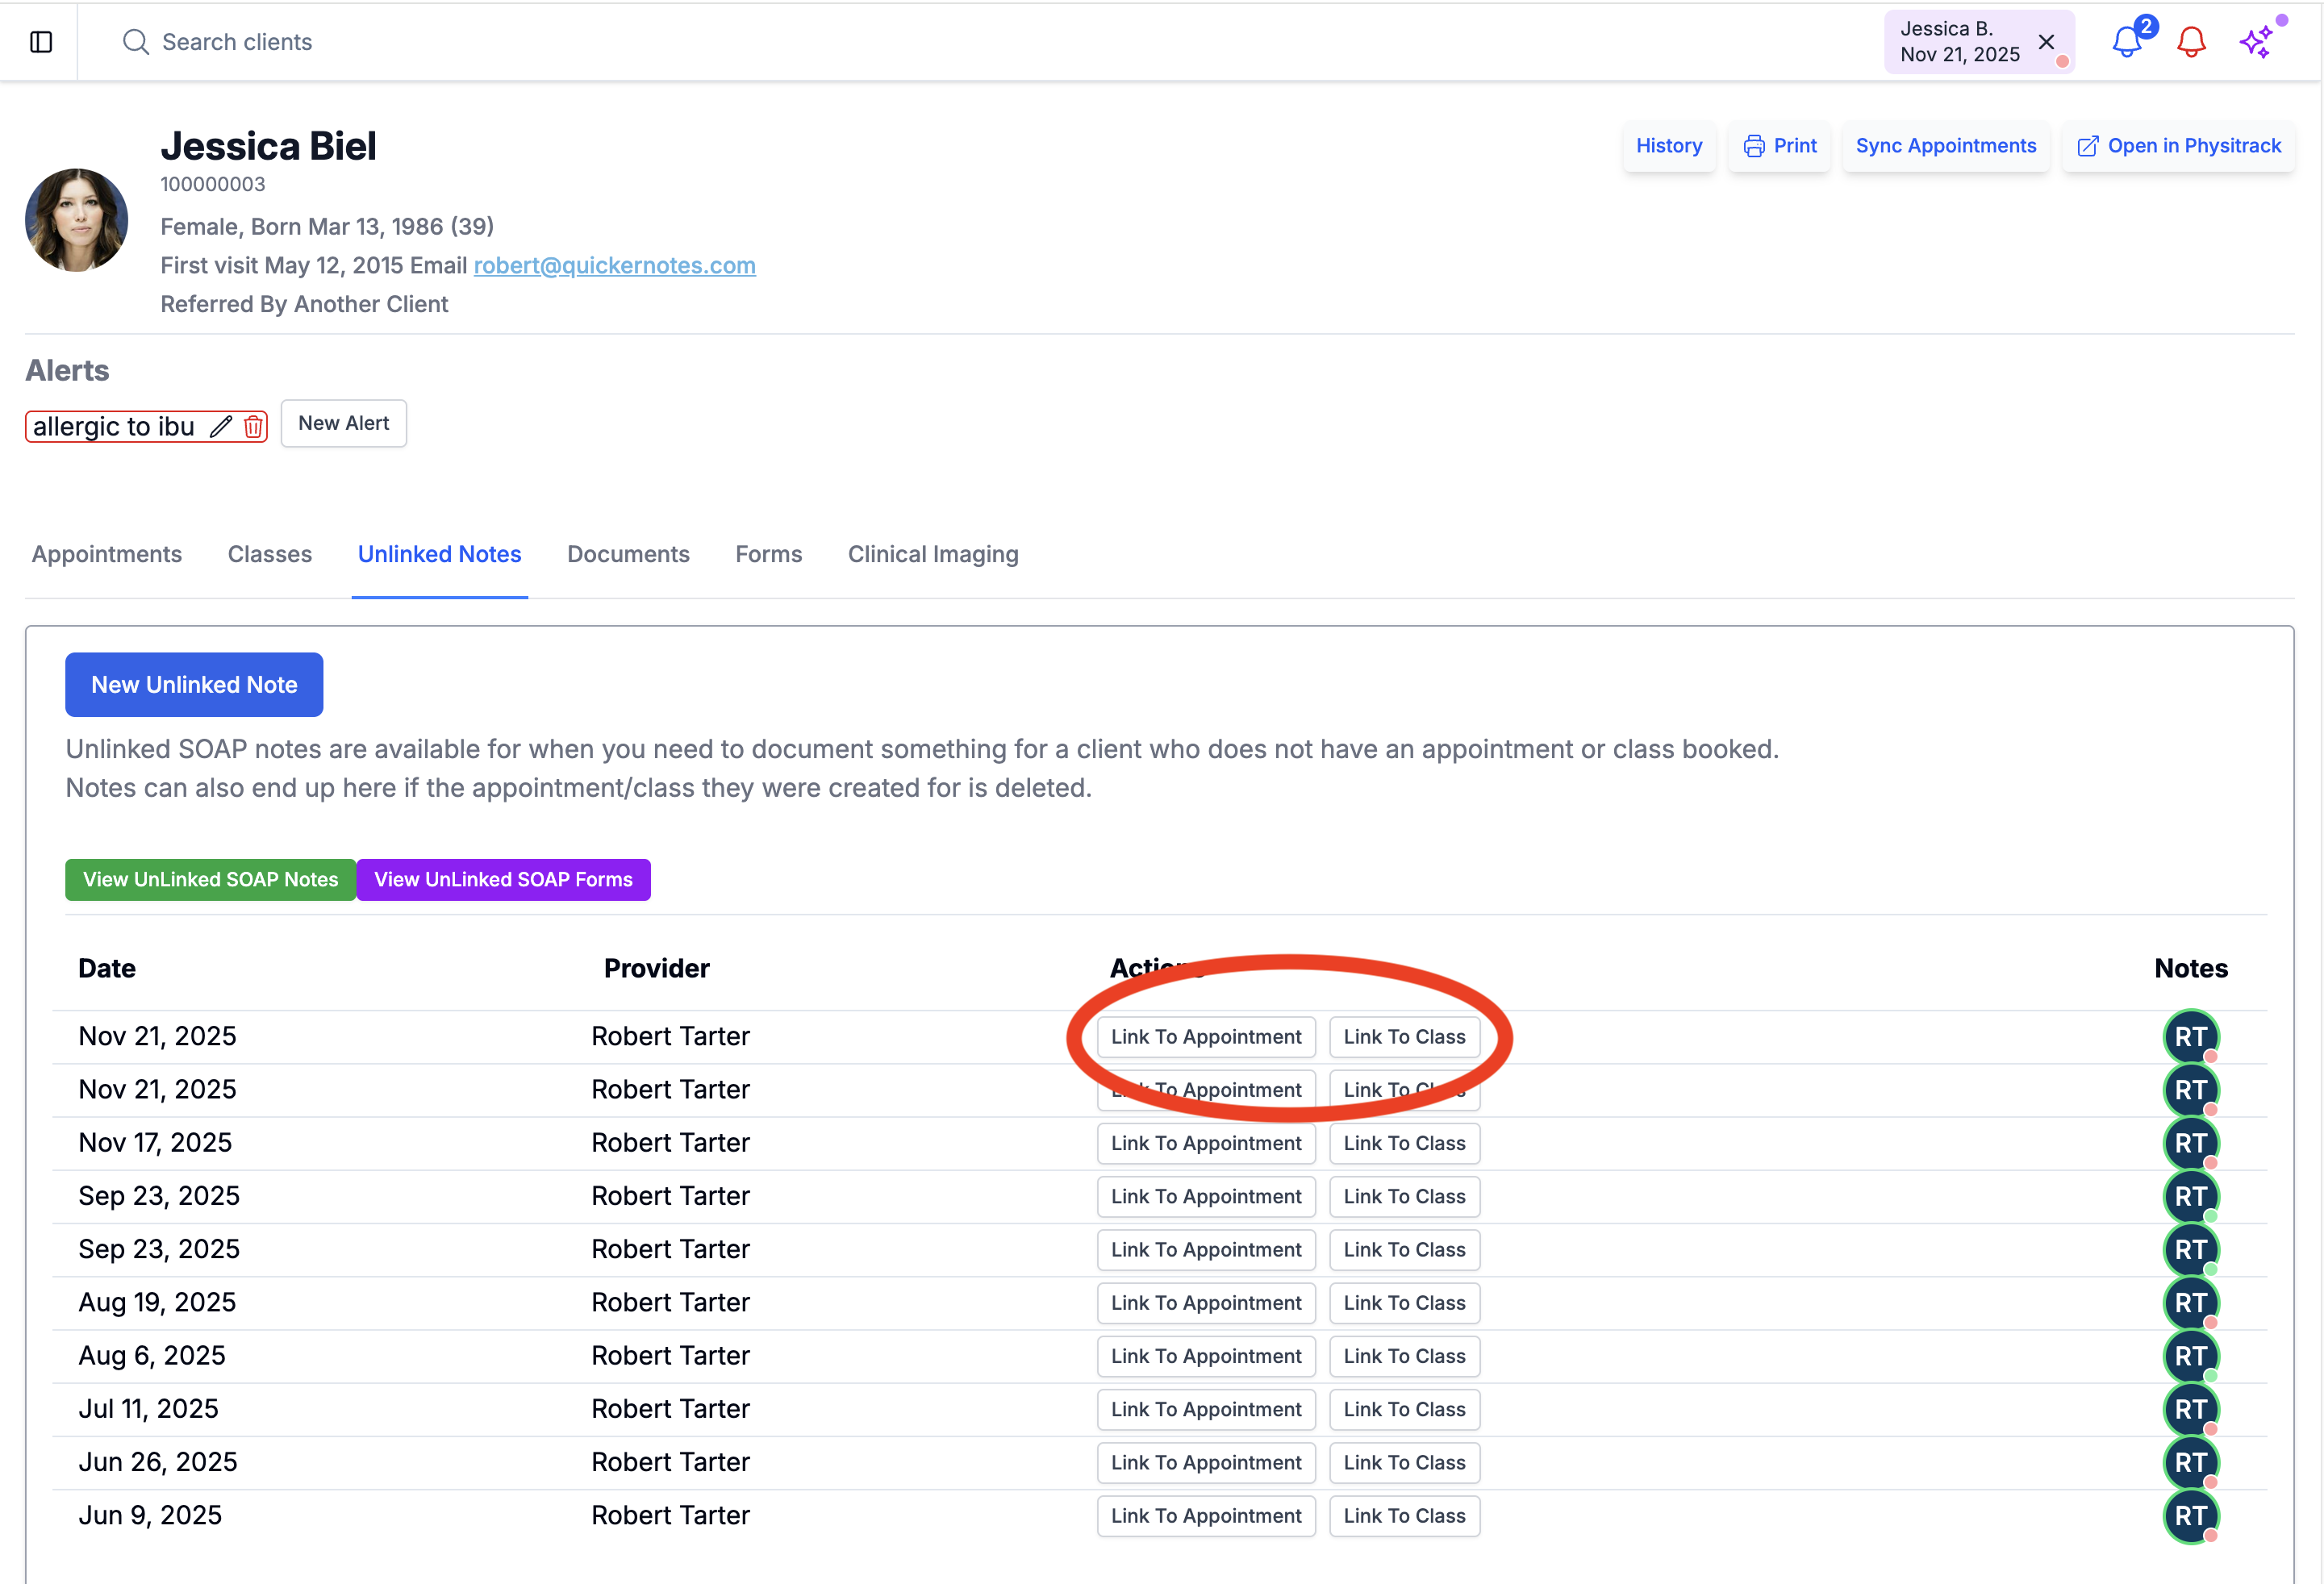Click Link To Appointment for Sep 23 first row

[x=1205, y=1197]
